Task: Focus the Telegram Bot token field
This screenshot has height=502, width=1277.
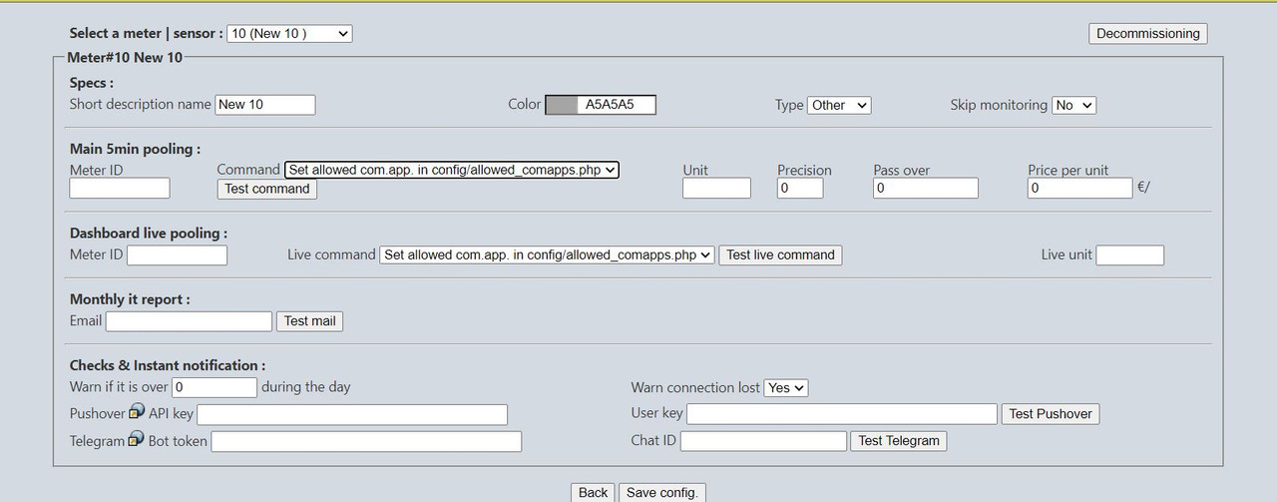Action: click(x=366, y=441)
